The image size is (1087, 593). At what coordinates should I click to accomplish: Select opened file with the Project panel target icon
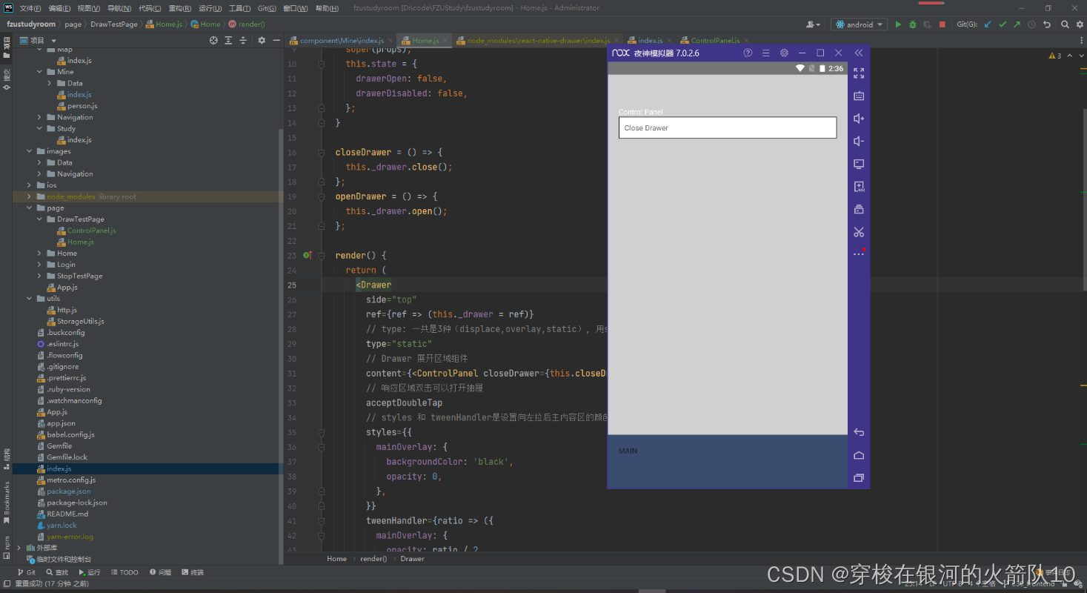click(214, 40)
